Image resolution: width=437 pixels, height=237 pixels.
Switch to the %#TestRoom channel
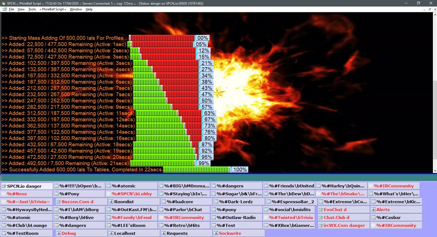click(x=23, y=233)
